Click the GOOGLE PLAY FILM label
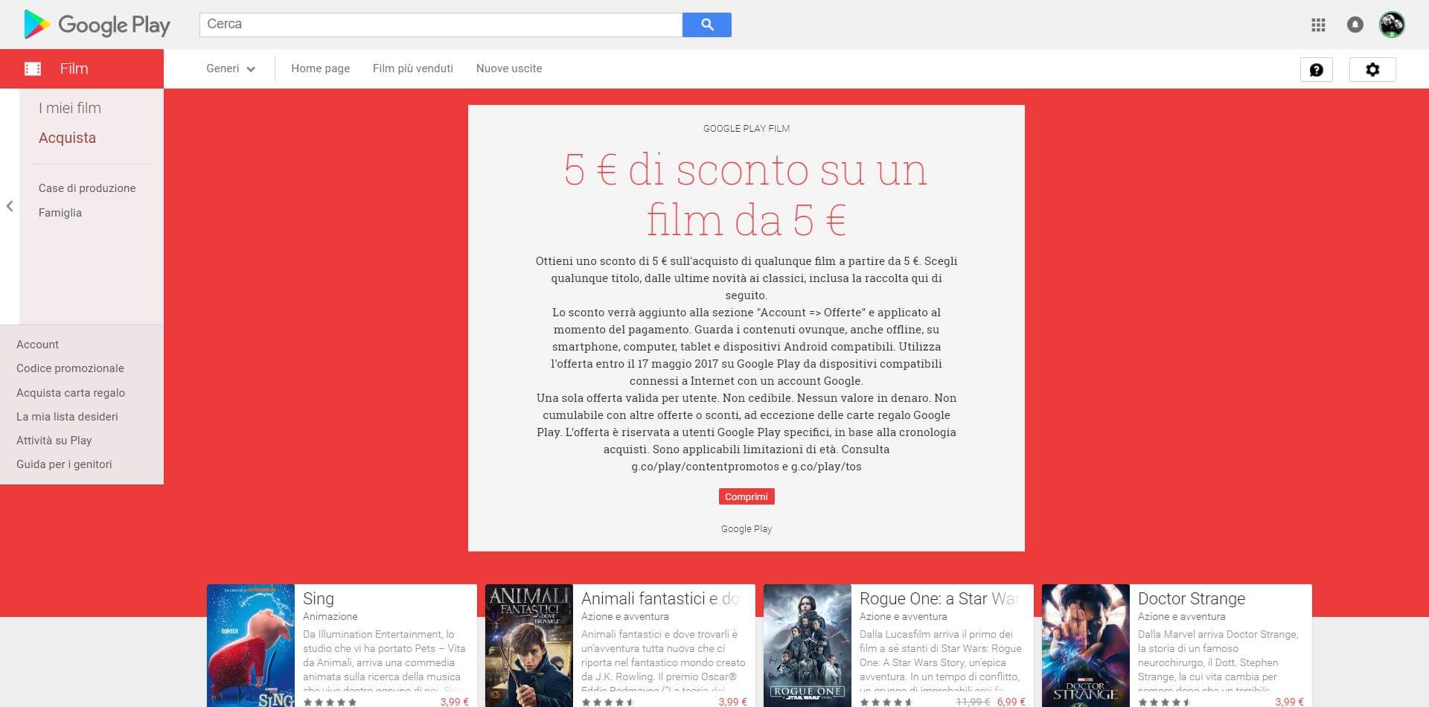 (x=747, y=129)
